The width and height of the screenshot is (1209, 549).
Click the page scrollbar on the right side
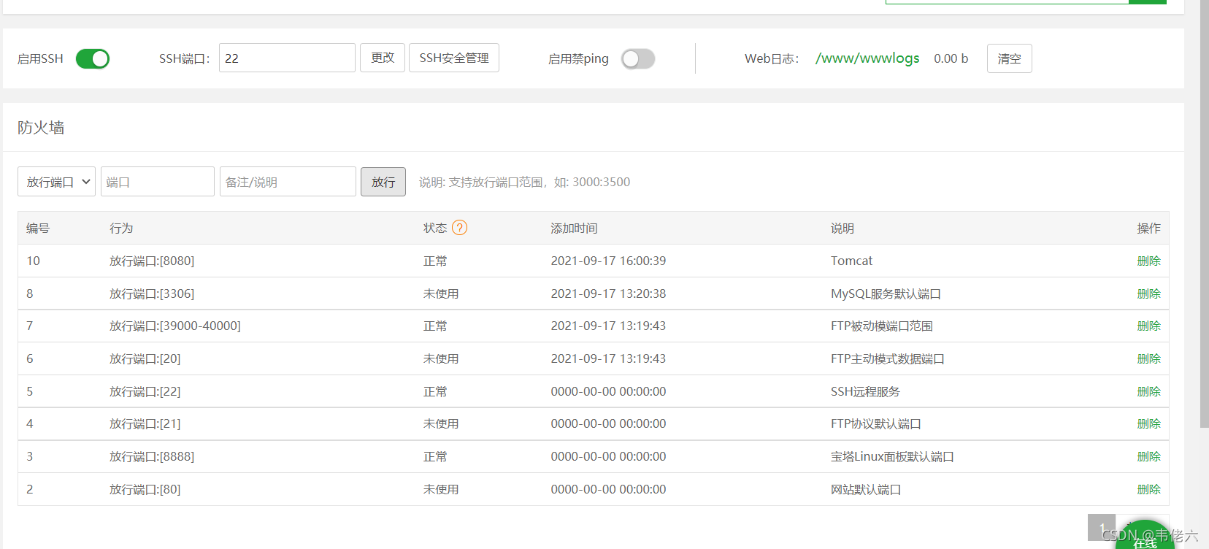point(1204,214)
